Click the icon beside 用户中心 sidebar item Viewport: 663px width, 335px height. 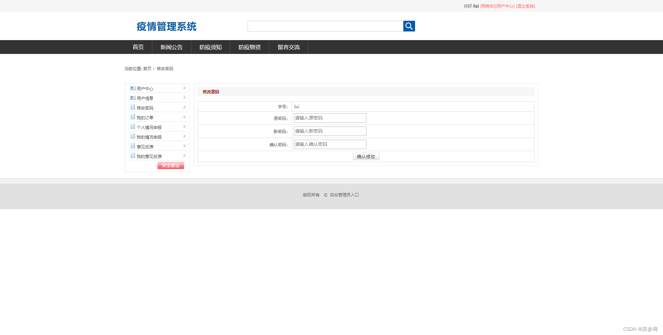[x=133, y=88]
